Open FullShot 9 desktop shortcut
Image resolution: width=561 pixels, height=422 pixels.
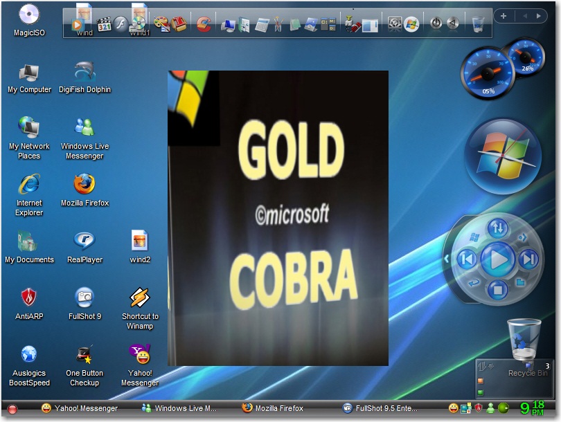coord(84,304)
